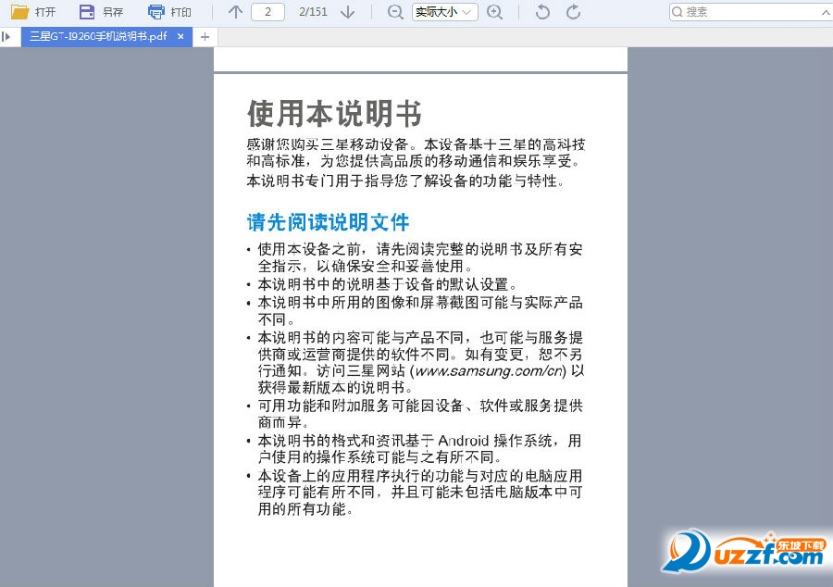Click the Open file folder icon
833x587 pixels.
tap(20, 12)
